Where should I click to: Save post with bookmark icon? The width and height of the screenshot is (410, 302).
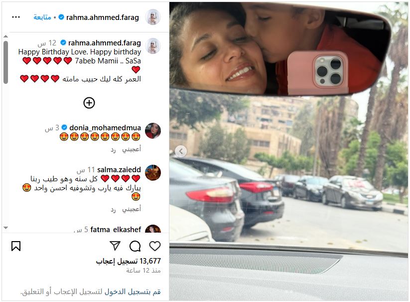pos(16,246)
